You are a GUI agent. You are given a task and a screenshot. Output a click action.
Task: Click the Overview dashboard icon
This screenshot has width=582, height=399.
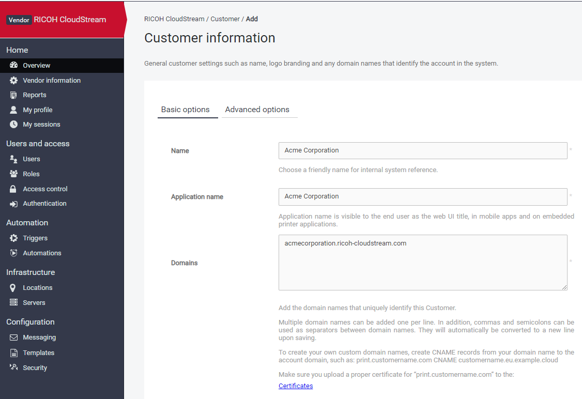coord(14,66)
